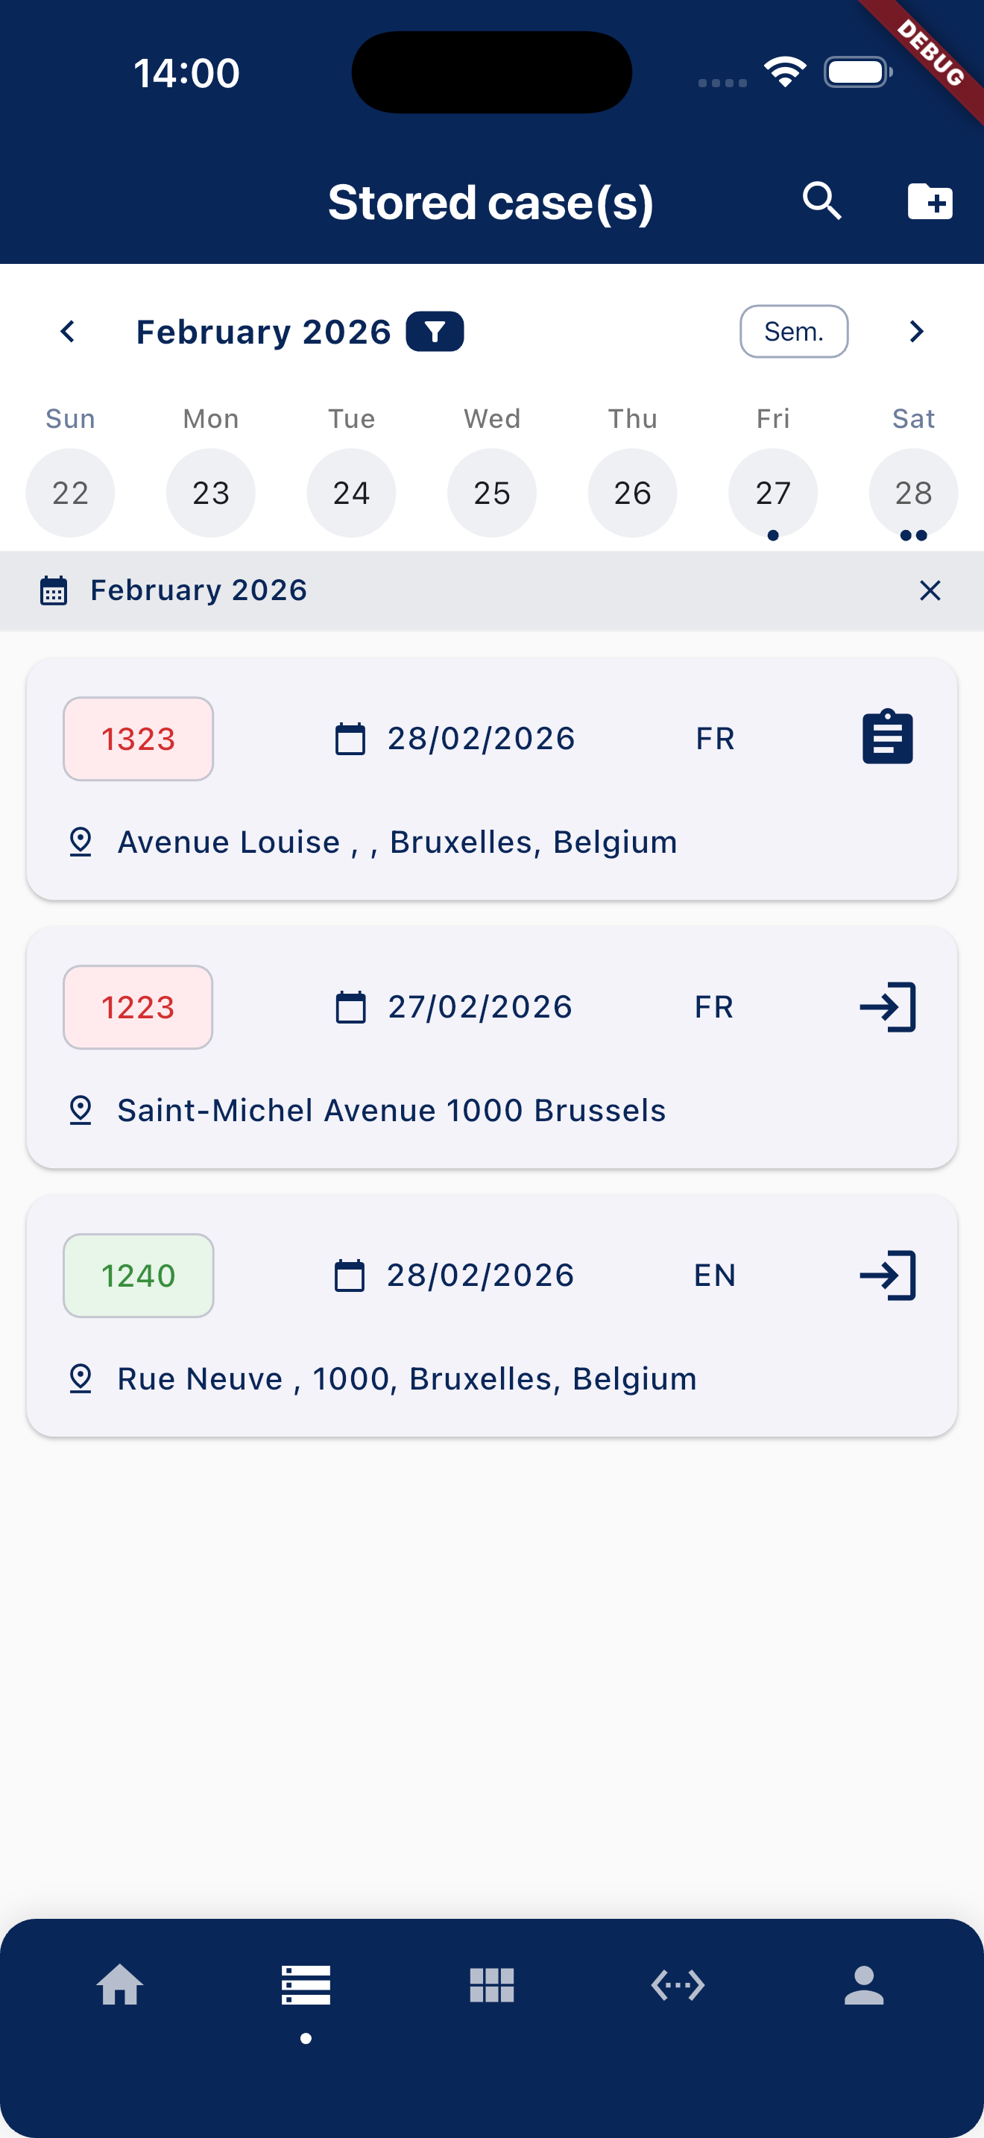Tap the green 1240 case number badge
This screenshot has width=984, height=2138.
tap(139, 1275)
